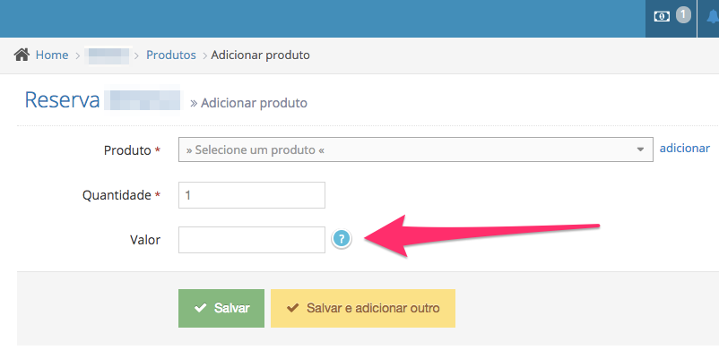Click the Salvar button

coord(221,308)
